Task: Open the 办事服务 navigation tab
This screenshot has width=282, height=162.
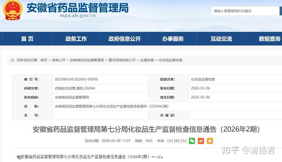Action: [x=173, y=39]
